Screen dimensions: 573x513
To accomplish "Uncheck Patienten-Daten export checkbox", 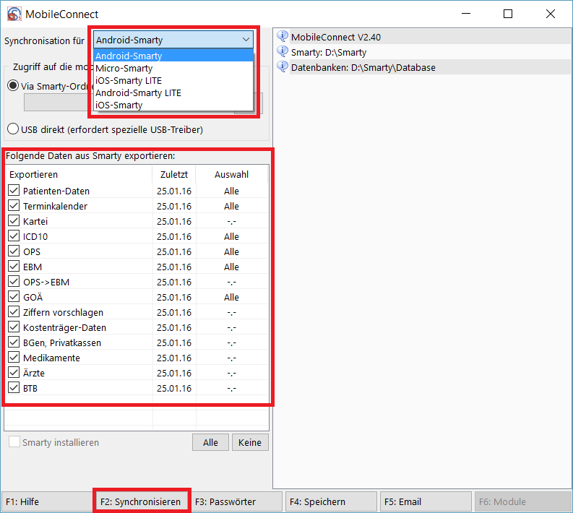I will tap(14, 190).
